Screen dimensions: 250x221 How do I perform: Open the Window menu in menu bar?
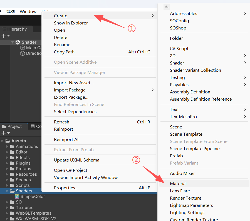(28, 12)
